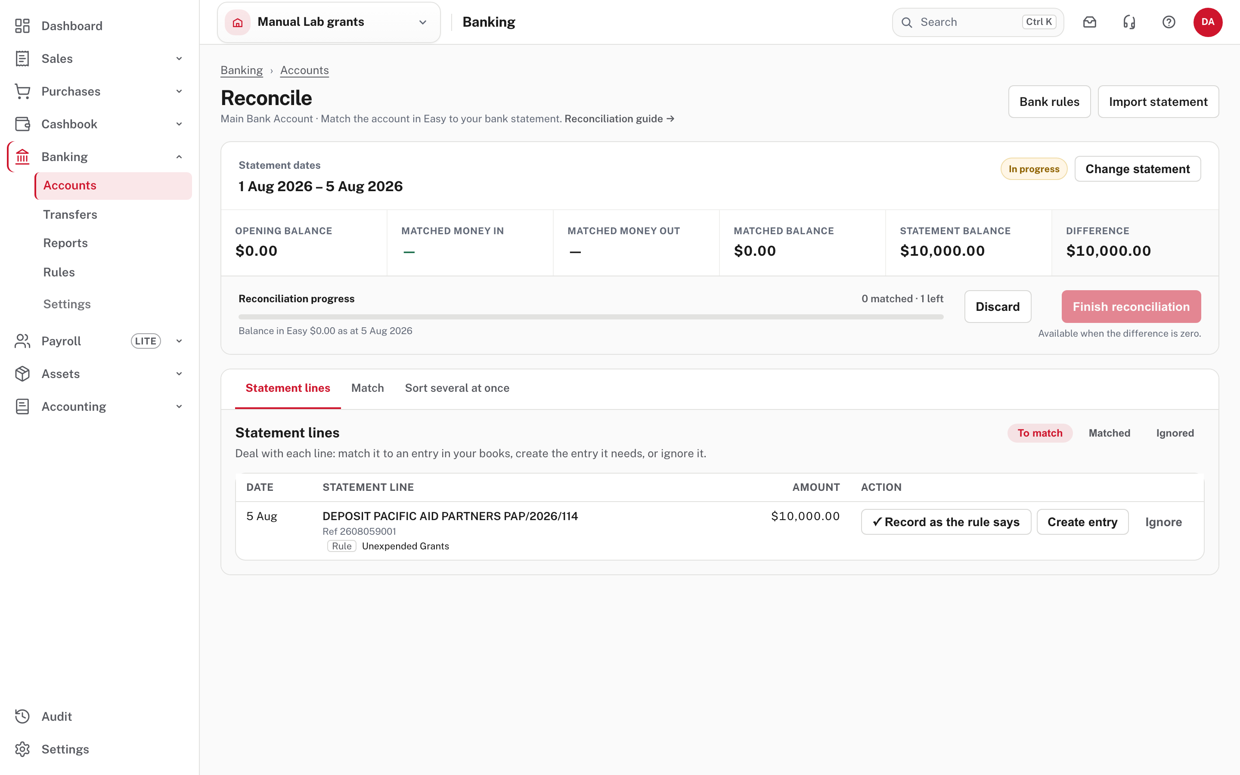Screen dimensions: 1240x775
Task: Click the Accounting ledger icon
Action: [x=22, y=406]
